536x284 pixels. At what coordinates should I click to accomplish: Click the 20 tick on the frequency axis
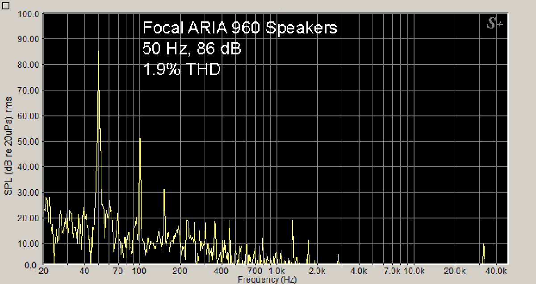tap(44, 271)
